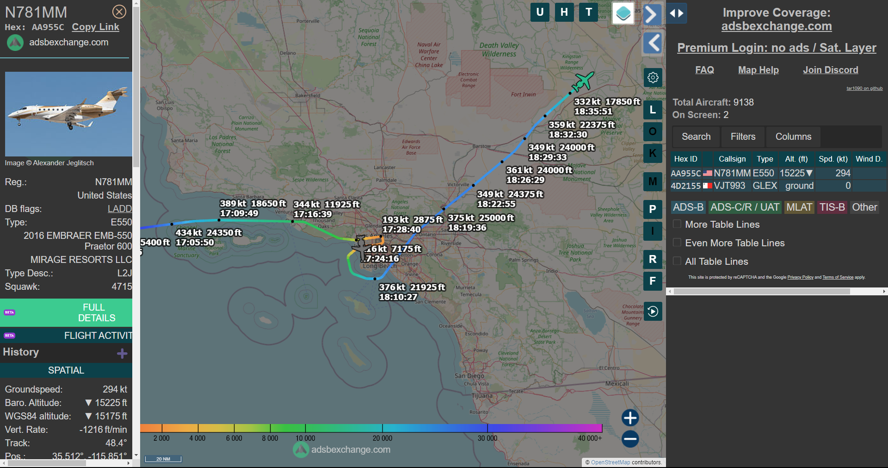
Task: Toggle the MLAT source filter
Action: [x=799, y=207]
